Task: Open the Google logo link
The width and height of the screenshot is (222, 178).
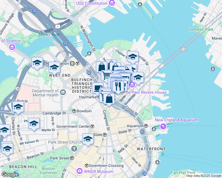Action: coord(10,174)
